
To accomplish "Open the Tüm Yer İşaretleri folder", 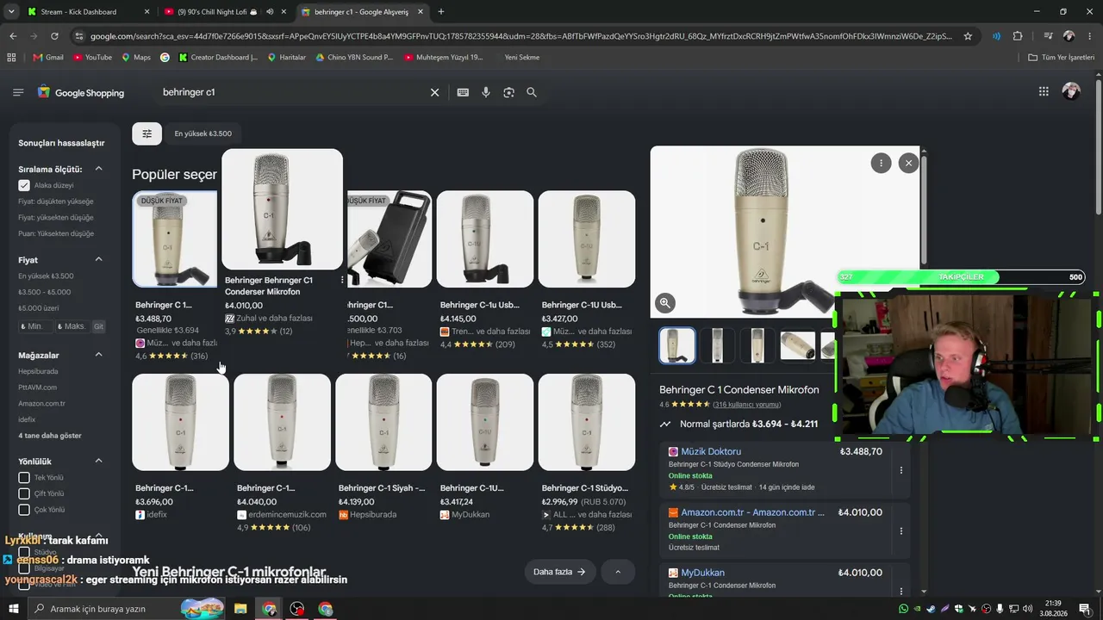I will (x=1062, y=58).
